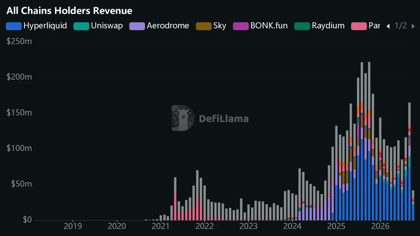
Task: Click the pink bar peak in mid-2021
Action: [x=175, y=207]
